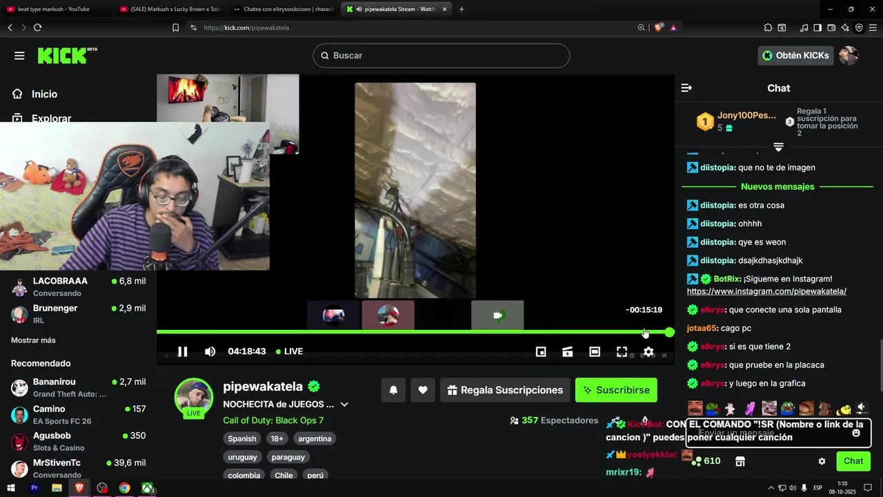Switch to Chatea con elkrys tab
Image resolution: width=883 pixels, height=497 pixels.
click(283, 9)
